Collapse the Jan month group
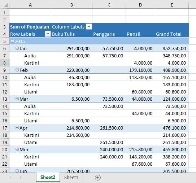Viewport: 196px width, 183px height. pyautogui.click(x=17, y=48)
